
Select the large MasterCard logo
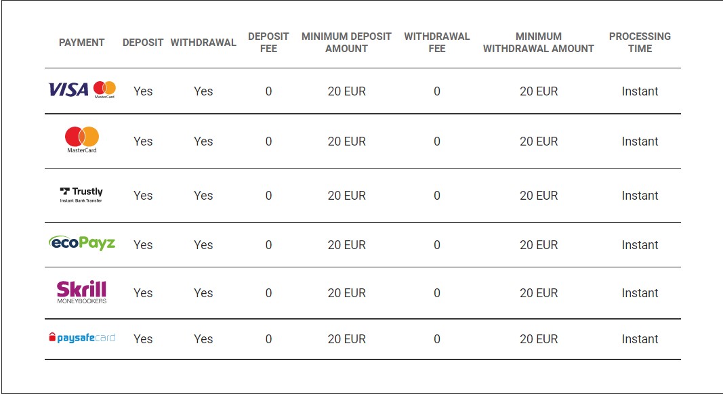point(82,139)
